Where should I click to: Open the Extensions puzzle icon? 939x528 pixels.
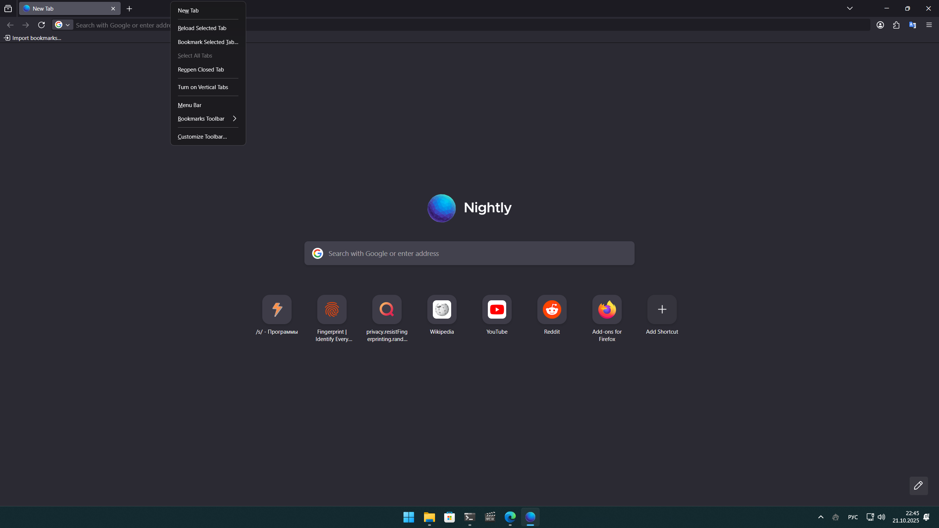[x=896, y=25]
